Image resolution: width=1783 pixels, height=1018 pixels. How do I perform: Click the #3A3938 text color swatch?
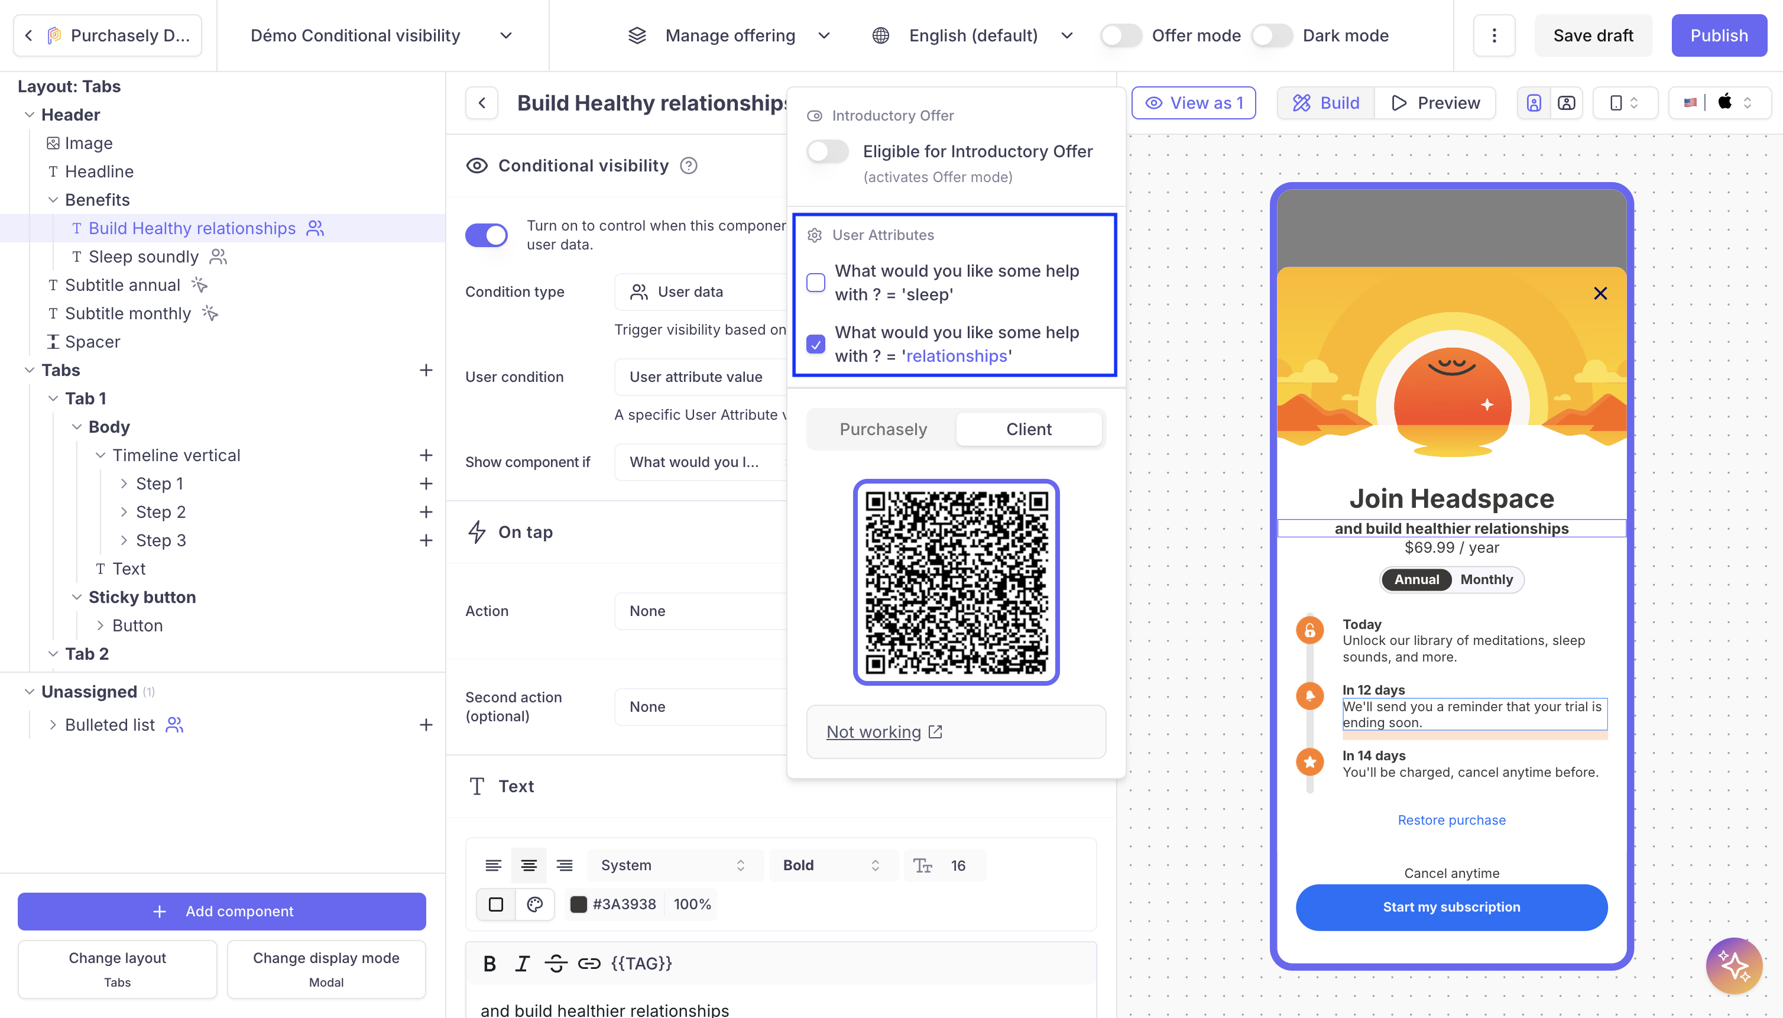click(578, 904)
